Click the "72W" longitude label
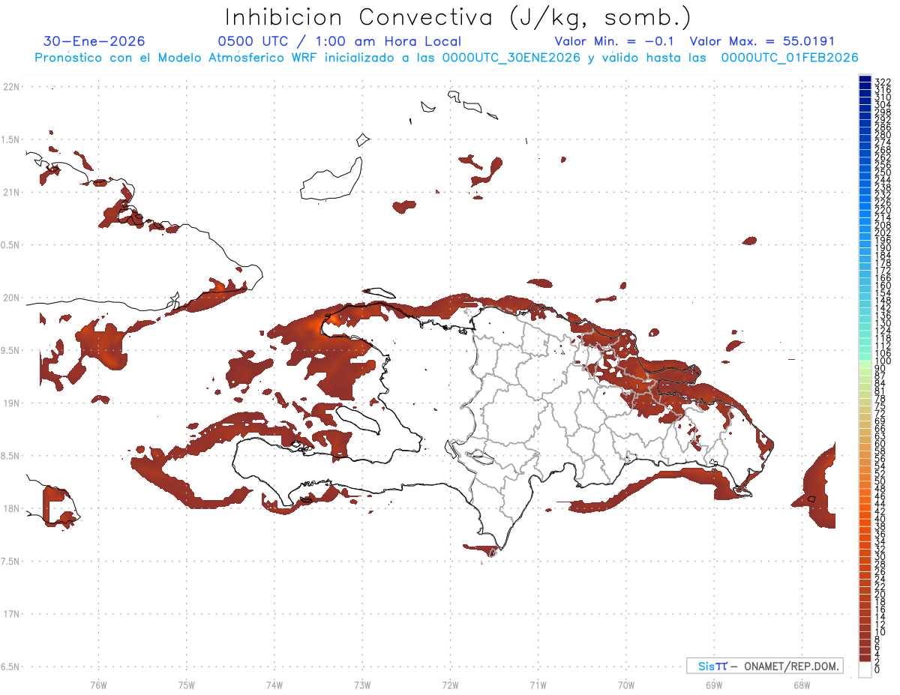 tap(450, 685)
